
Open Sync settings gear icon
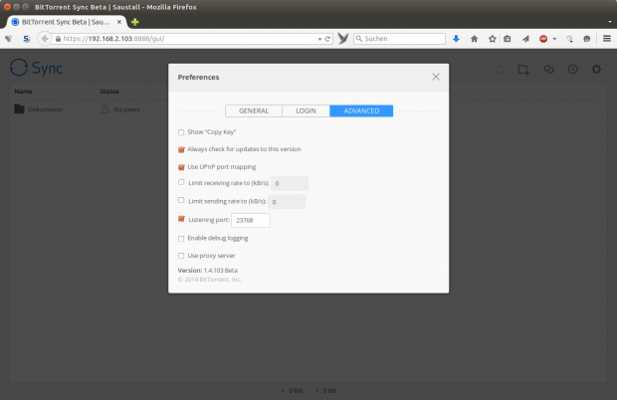click(596, 70)
